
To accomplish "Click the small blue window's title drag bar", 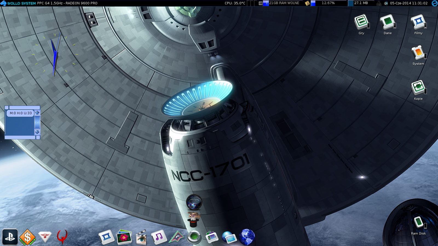I will coord(24,107).
